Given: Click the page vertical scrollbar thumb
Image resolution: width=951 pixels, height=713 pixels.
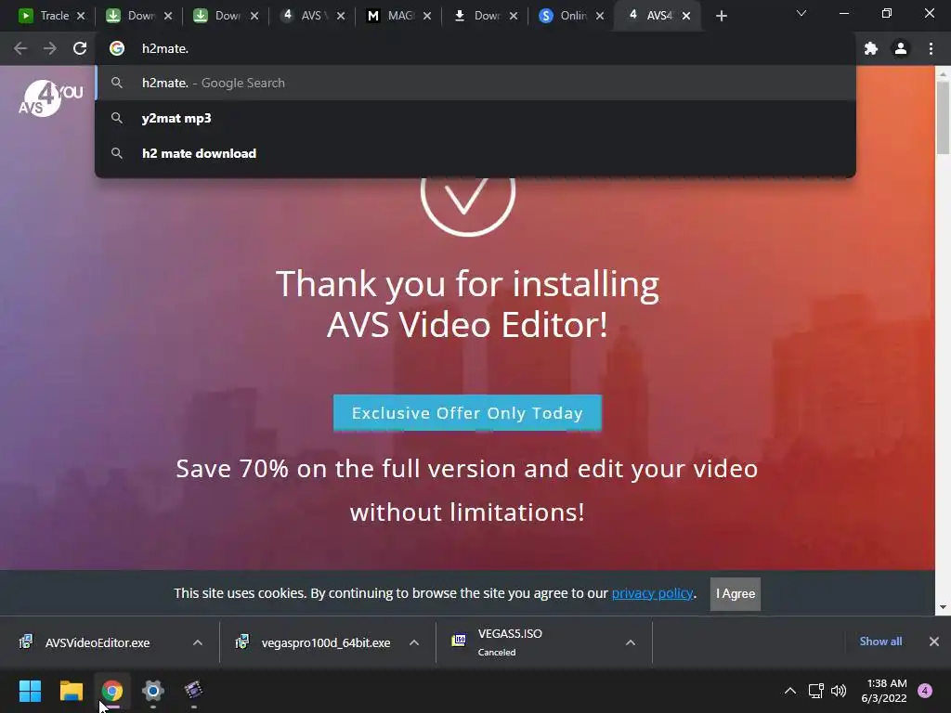Looking at the screenshot, I should point(943,118).
